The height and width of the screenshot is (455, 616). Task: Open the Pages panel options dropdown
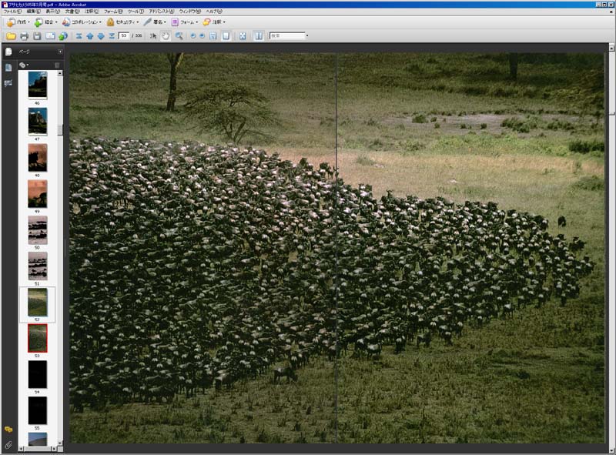click(24, 65)
